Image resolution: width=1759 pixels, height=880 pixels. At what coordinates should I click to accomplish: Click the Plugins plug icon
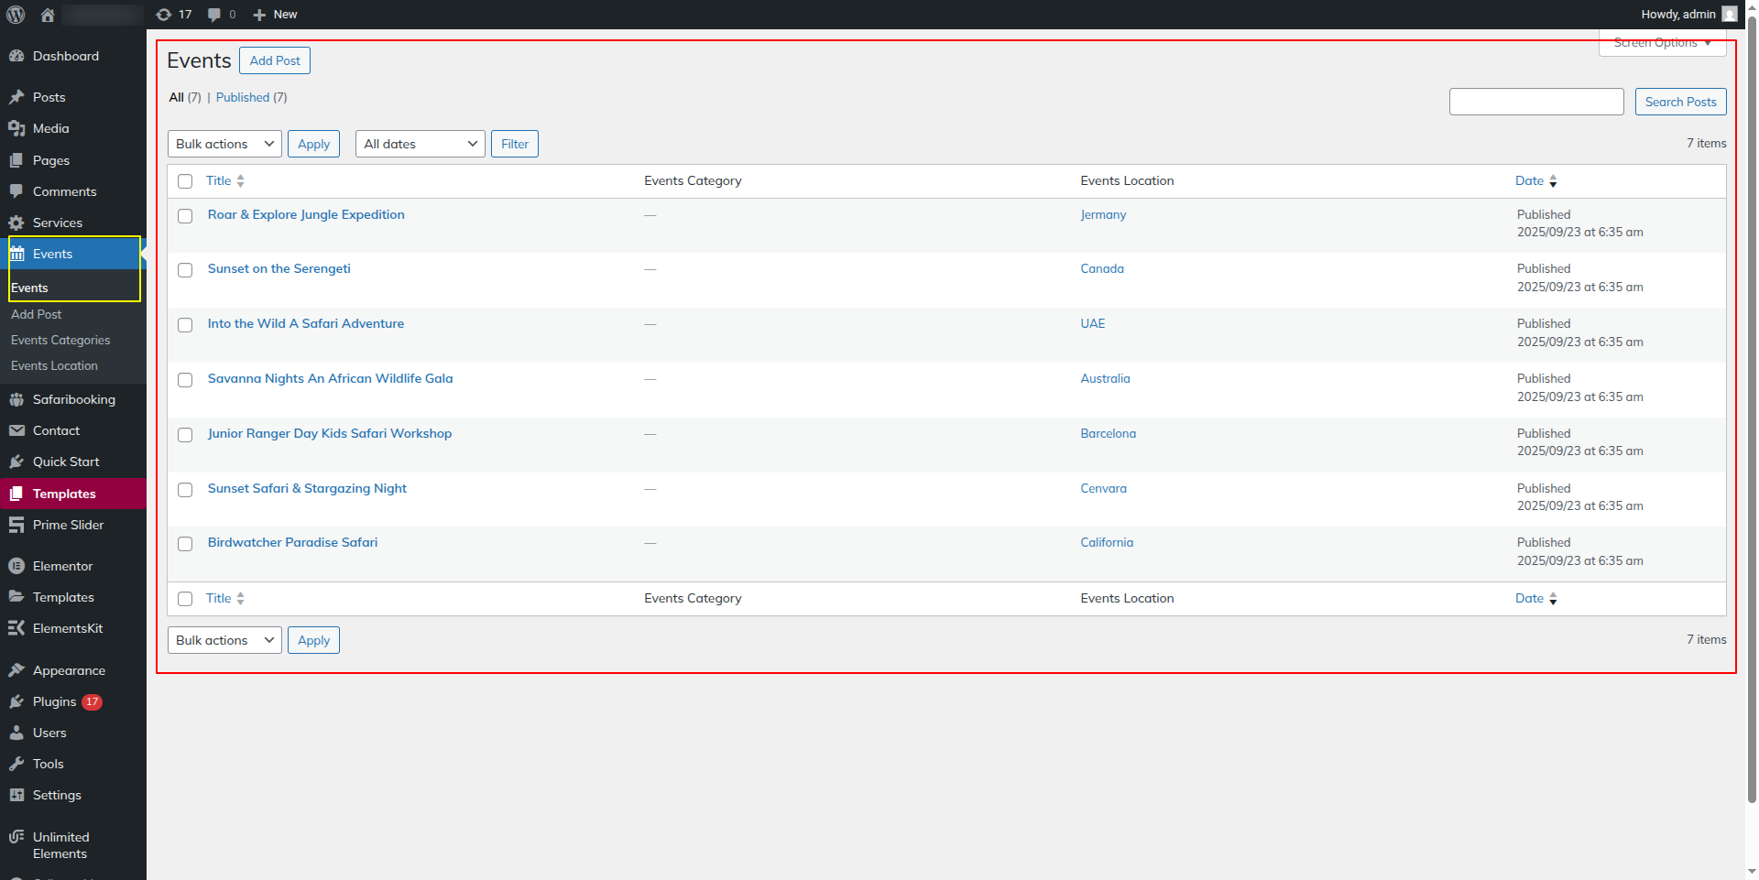16,702
